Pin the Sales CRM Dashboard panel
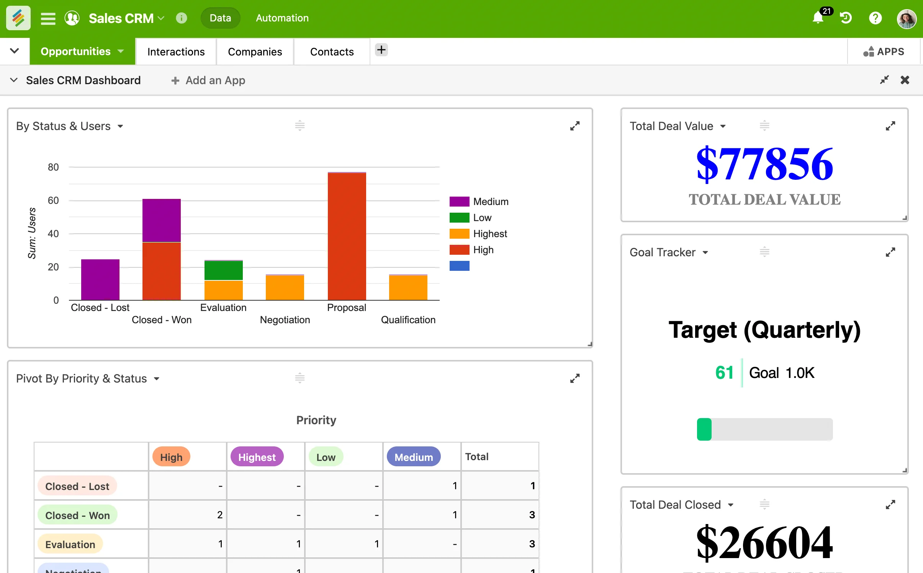The image size is (923, 573). [x=884, y=80]
